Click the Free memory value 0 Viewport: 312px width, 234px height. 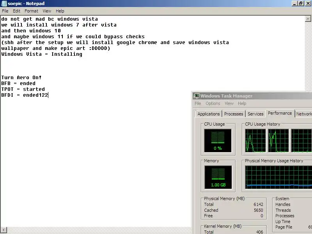(262, 216)
